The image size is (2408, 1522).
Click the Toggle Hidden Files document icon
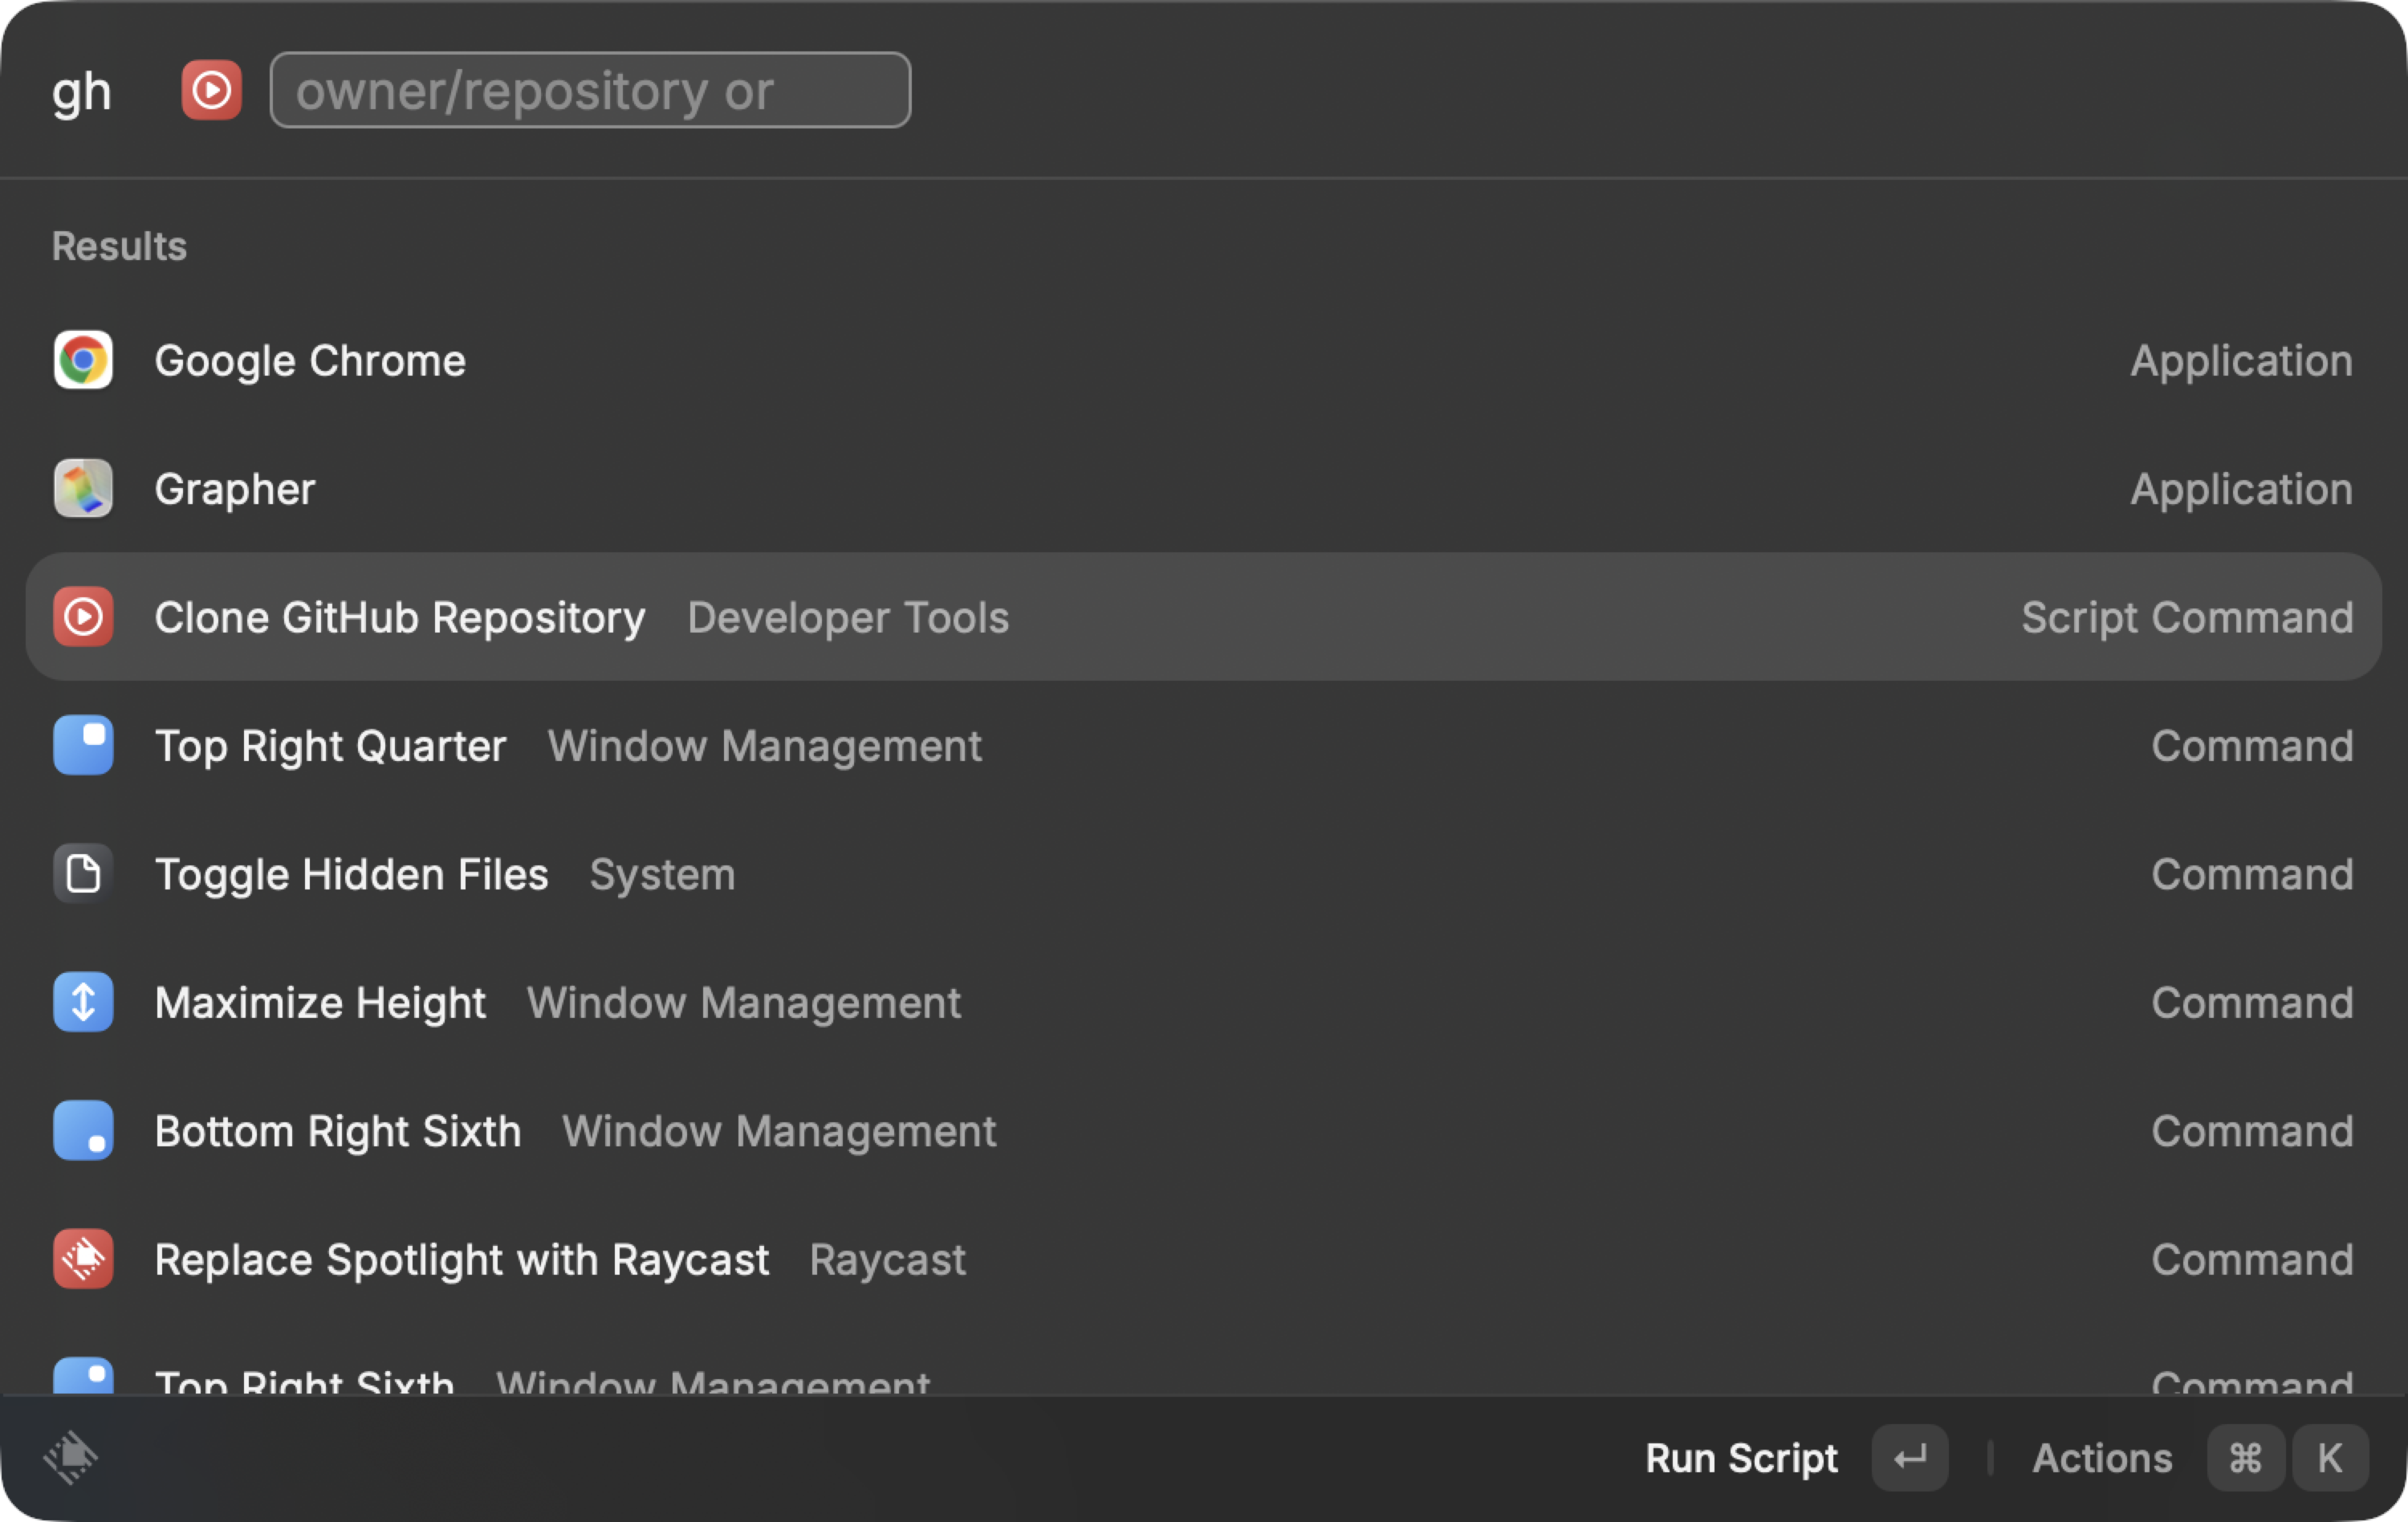(x=83, y=874)
